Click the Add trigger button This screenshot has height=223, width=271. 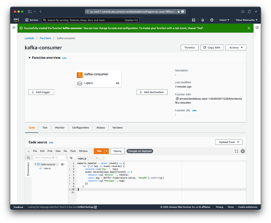[x=41, y=92]
